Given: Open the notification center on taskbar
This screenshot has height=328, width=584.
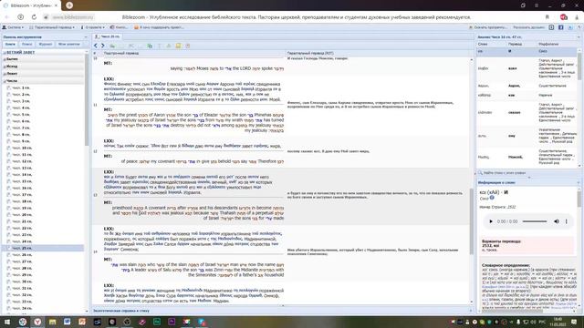Looking at the screenshot, I should pos(574,322).
